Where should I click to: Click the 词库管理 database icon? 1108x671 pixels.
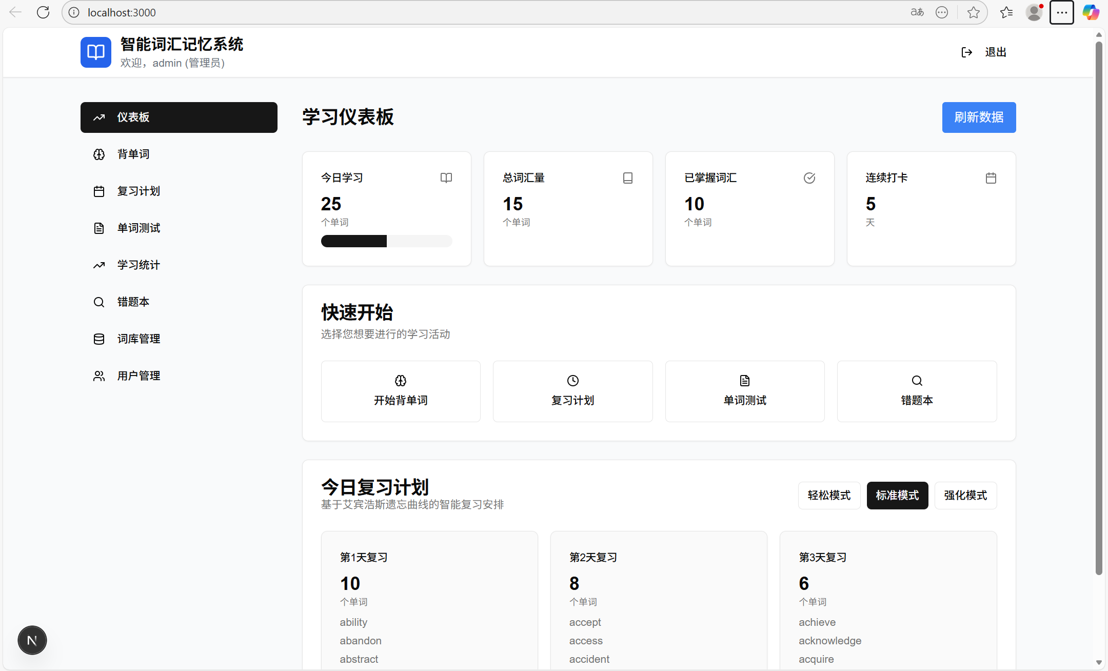[x=99, y=339]
